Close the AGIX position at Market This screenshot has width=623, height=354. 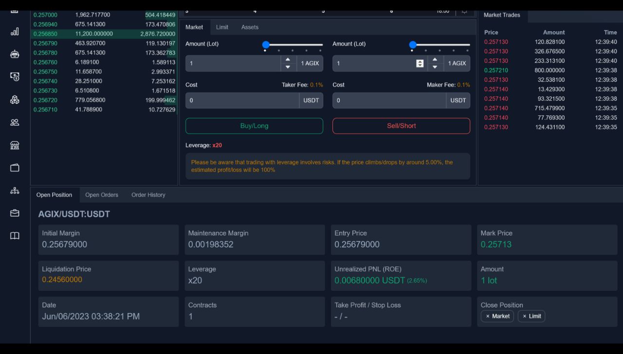(x=497, y=316)
